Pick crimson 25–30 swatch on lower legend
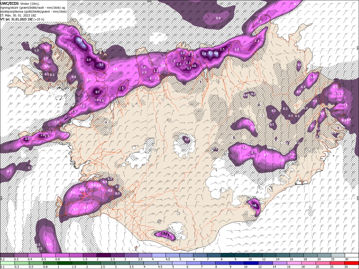The image size is (359, 269). point(337,263)
